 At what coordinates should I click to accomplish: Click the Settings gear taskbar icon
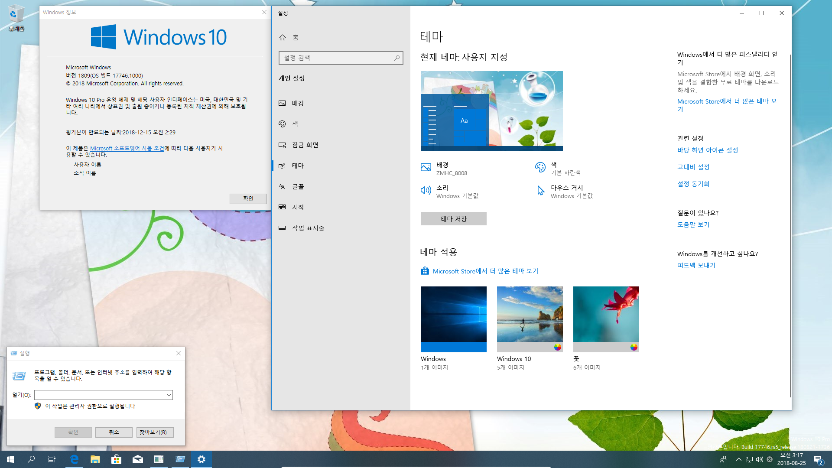[x=201, y=459]
